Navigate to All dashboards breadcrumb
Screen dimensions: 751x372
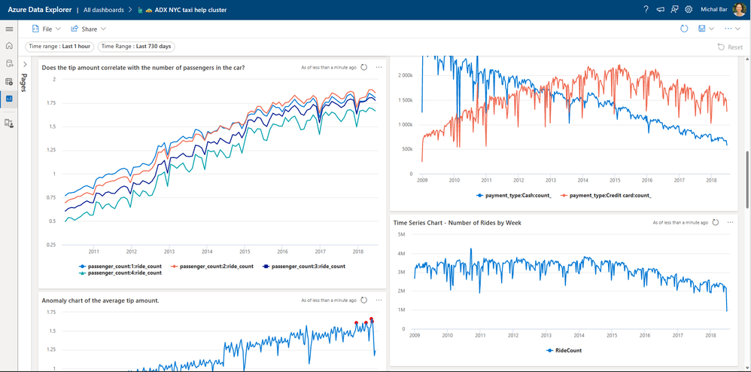click(103, 10)
